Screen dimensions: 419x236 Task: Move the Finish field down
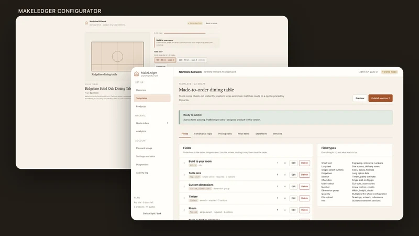pyautogui.click(x=285, y=210)
